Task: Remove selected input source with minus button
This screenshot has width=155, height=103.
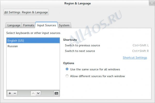Action: (15, 93)
